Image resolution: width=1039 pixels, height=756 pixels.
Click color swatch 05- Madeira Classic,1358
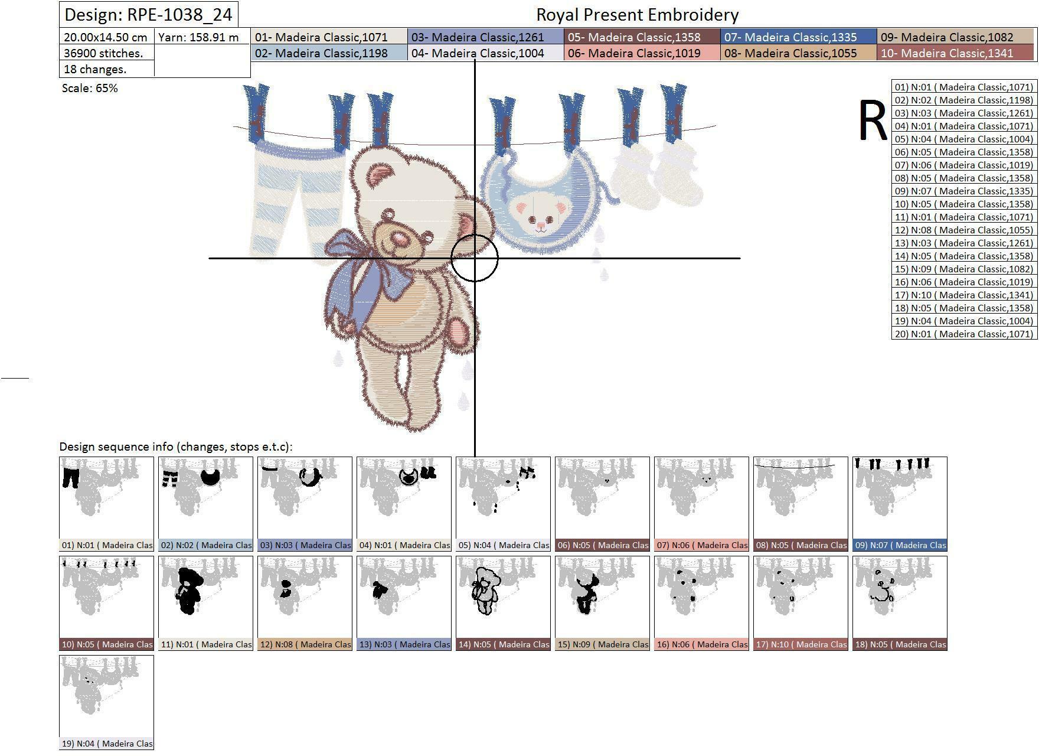click(642, 37)
